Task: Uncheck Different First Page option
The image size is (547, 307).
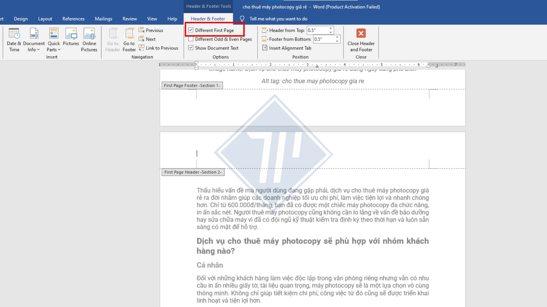Action: click(191, 30)
